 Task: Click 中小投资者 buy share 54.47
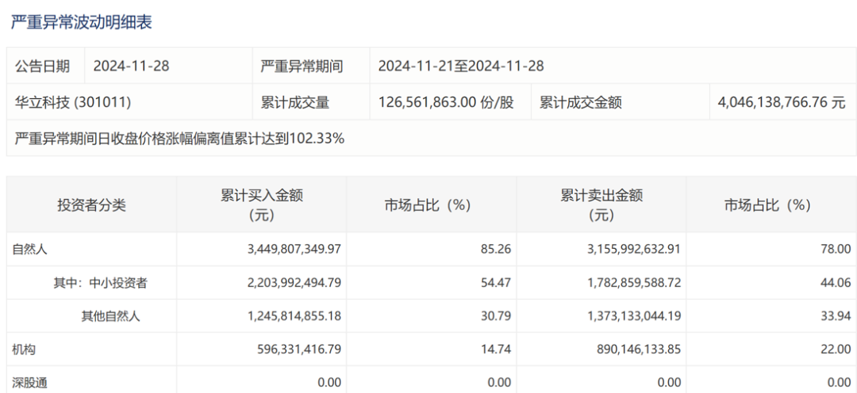[497, 283]
